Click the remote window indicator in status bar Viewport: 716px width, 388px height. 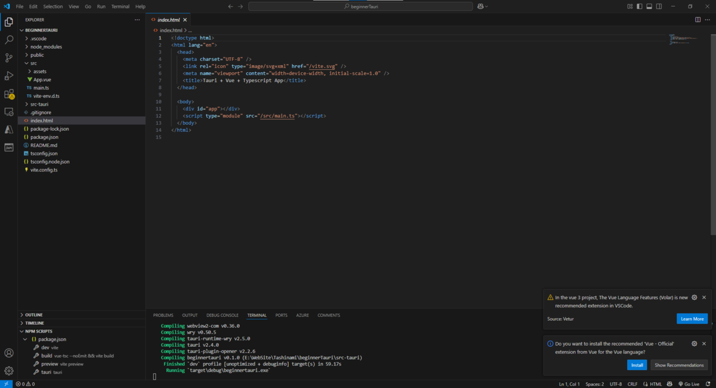[x=6, y=384]
